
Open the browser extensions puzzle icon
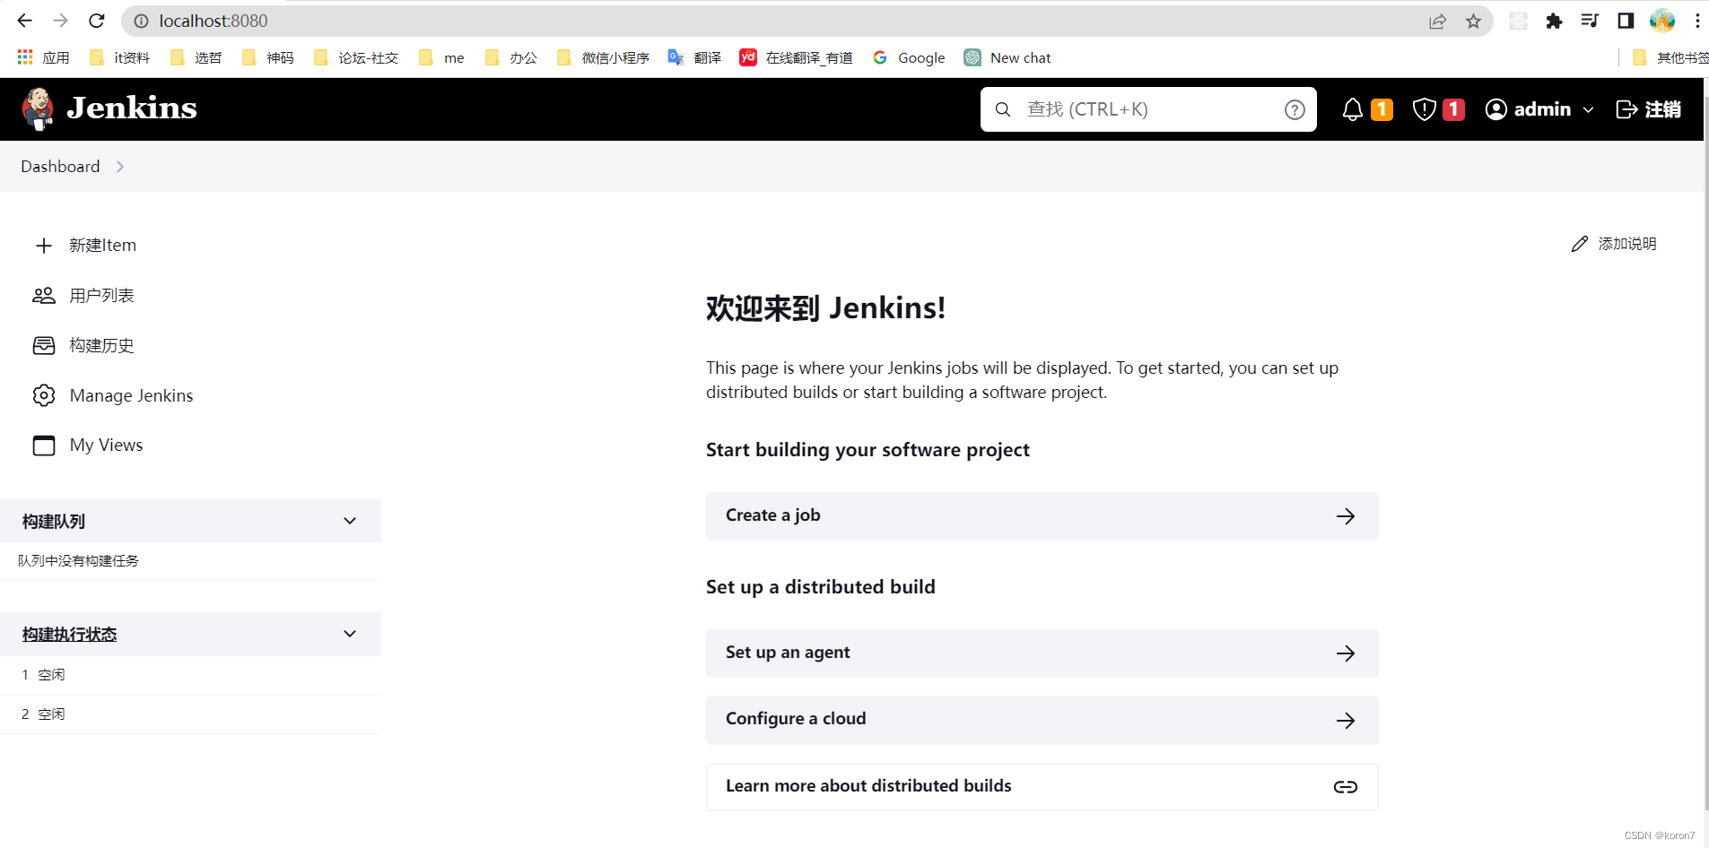(1555, 22)
